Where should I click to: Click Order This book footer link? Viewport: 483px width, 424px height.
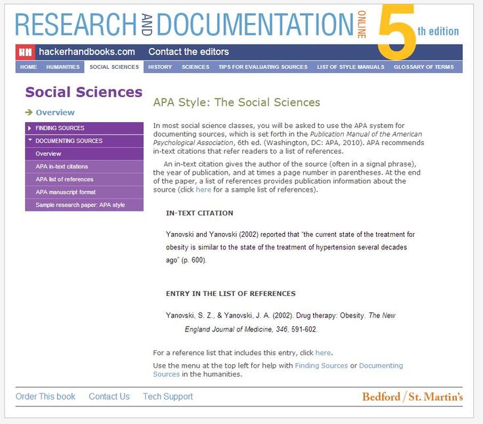45,396
